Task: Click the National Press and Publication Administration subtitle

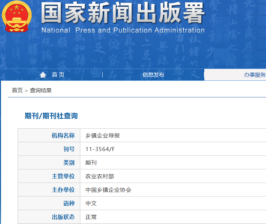Action: 123,30
